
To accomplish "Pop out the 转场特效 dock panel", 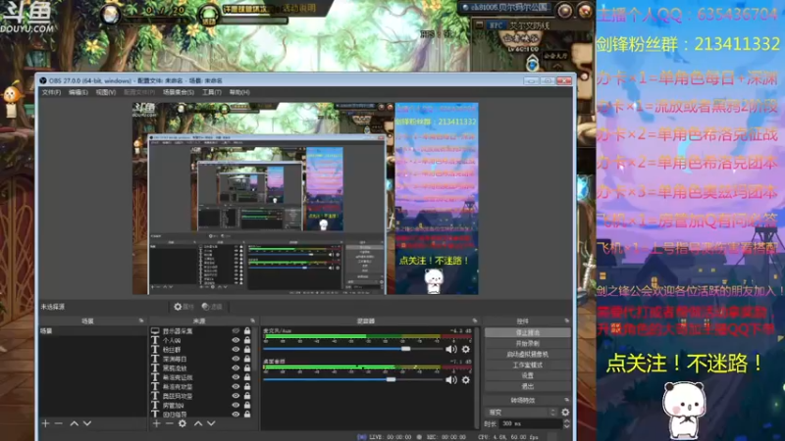I will pyautogui.click(x=567, y=400).
